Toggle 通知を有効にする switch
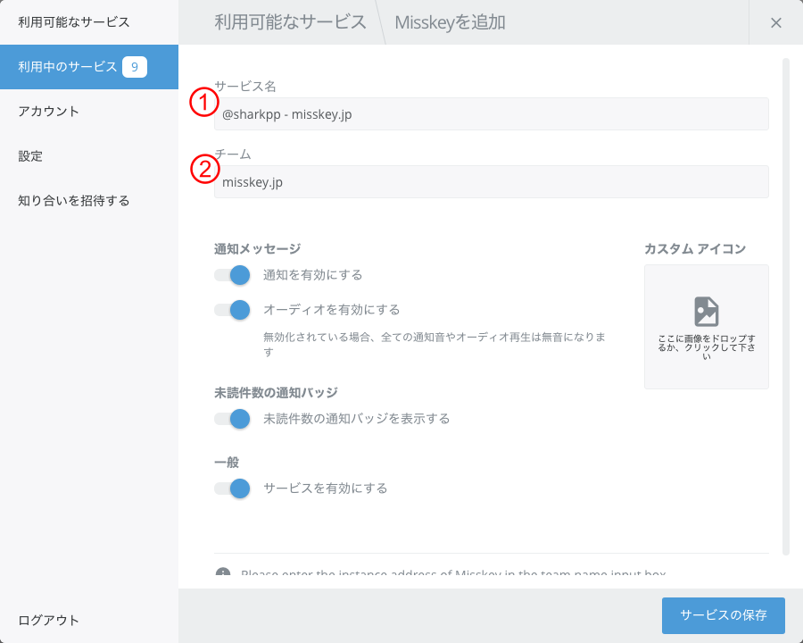 [232, 275]
